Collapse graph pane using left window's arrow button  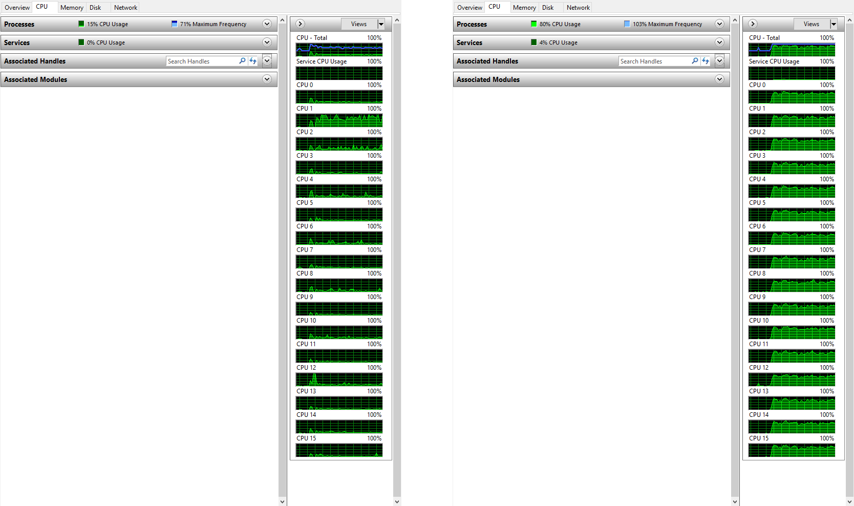tap(301, 24)
